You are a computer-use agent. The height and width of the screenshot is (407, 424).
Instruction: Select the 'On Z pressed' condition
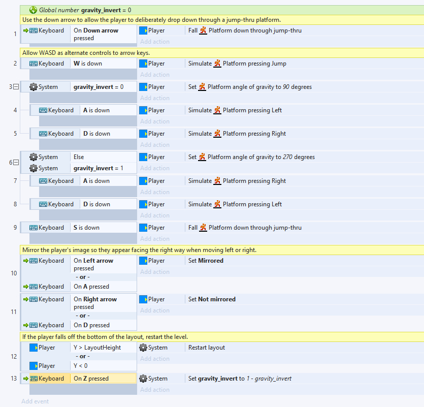tap(79, 379)
